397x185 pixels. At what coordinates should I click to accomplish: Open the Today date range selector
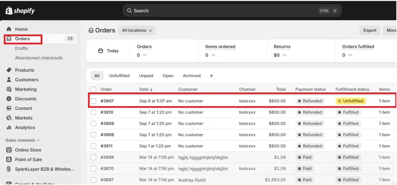[x=109, y=51]
